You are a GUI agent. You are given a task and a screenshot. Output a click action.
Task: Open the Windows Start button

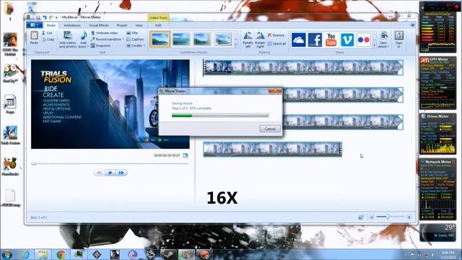[6, 254]
